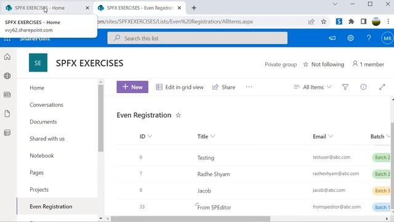Viewport: 394px width, 222px height.
Task: Open the filter pane funnel icon
Action: coord(345,87)
